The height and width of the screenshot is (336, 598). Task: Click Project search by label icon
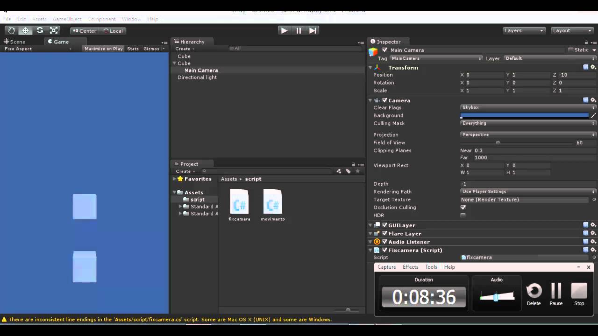(348, 171)
